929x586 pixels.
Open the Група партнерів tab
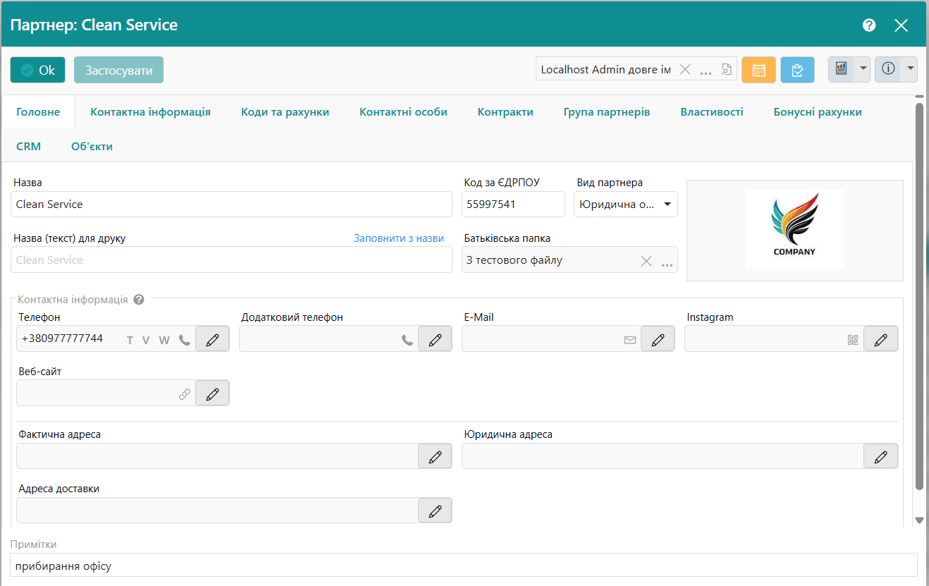(607, 112)
